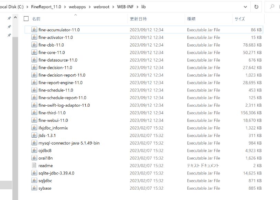This screenshot has width=280, height=200.
Task: Click the lib breadcrumb segment
Action: [x=143, y=7]
